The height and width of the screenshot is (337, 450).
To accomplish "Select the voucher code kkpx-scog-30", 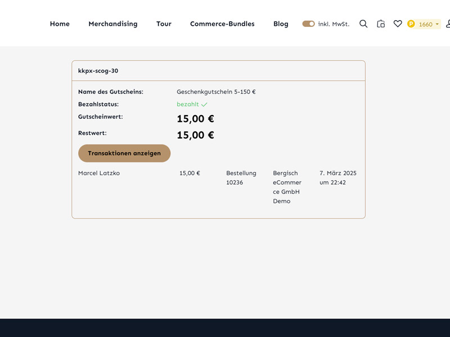I will [98, 71].
